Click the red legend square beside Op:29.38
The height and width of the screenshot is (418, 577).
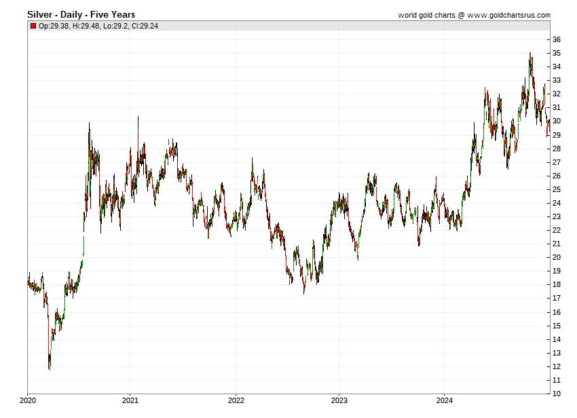pyautogui.click(x=33, y=26)
